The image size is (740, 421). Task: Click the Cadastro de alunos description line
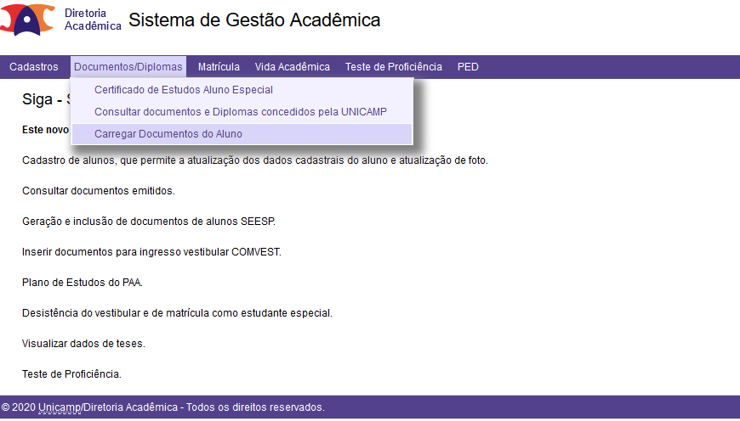(x=255, y=160)
